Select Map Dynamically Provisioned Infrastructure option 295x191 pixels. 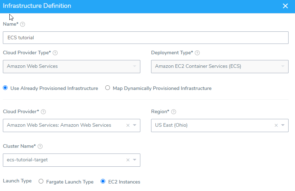pyautogui.click(x=107, y=88)
